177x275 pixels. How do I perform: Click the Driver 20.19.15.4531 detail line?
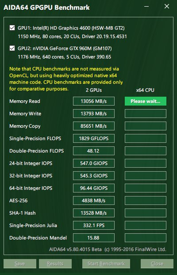[72, 36]
